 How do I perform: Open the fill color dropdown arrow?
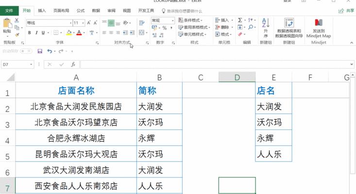(x=74, y=33)
